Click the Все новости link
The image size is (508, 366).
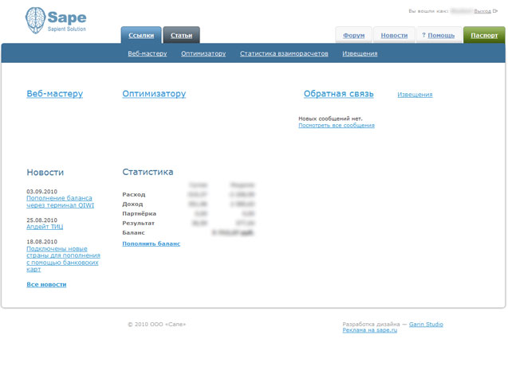(x=46, y=285)
